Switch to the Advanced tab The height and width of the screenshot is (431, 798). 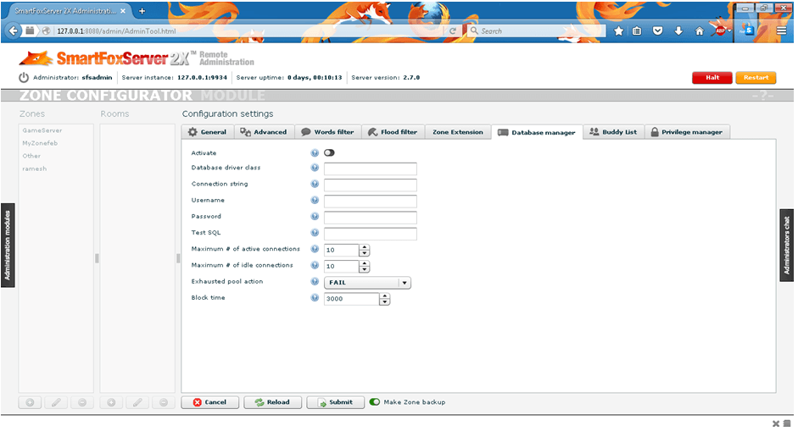(x=264, y=132)
